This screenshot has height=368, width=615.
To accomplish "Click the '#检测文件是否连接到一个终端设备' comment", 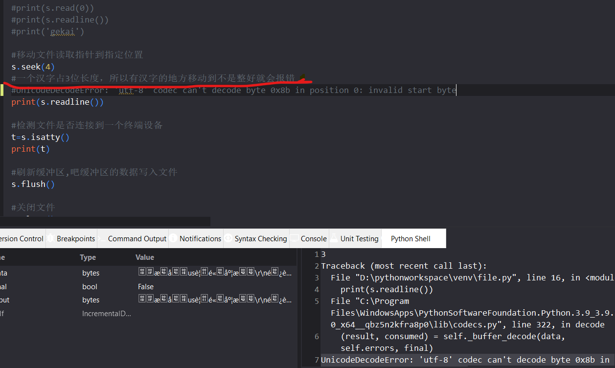I will coord(87,125).
